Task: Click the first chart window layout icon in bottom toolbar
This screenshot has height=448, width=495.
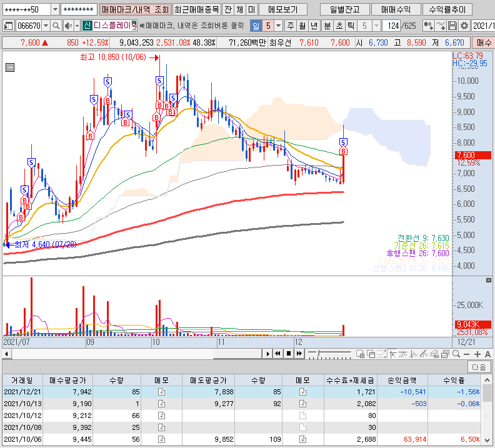Action: (360, 354)
